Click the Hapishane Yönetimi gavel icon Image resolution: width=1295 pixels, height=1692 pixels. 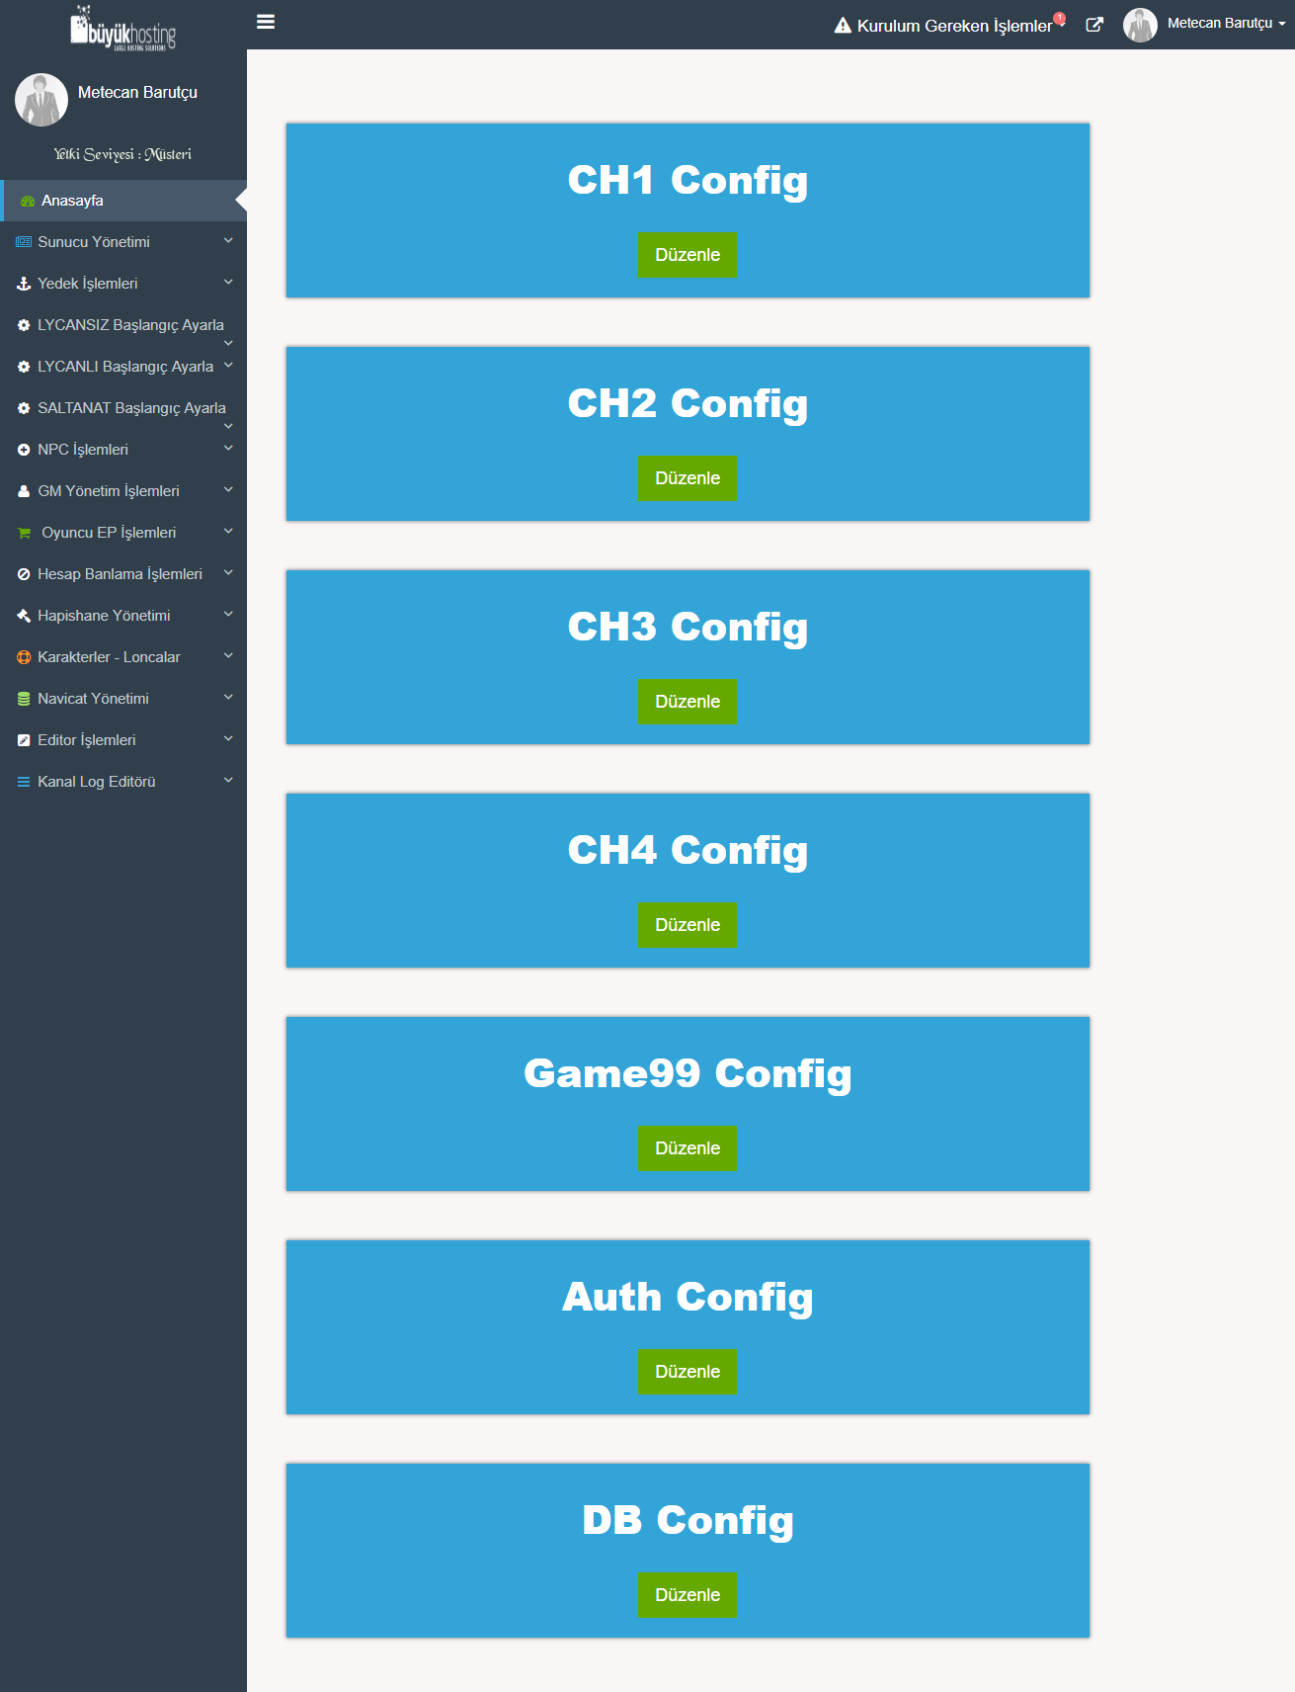coord(24,616)
